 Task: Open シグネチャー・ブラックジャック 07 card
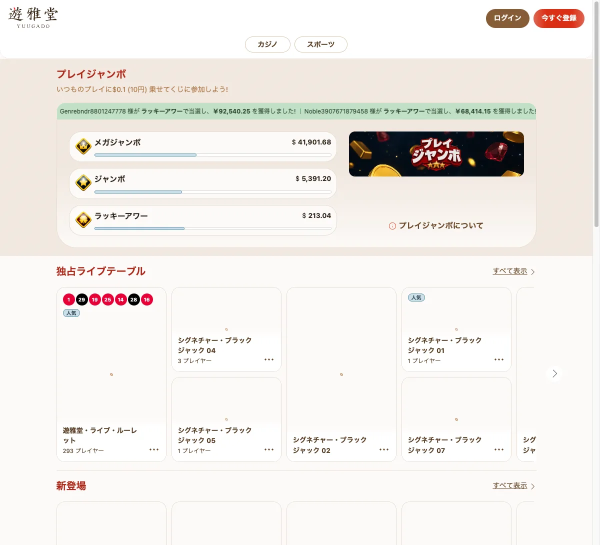click(x=456, y=419)
